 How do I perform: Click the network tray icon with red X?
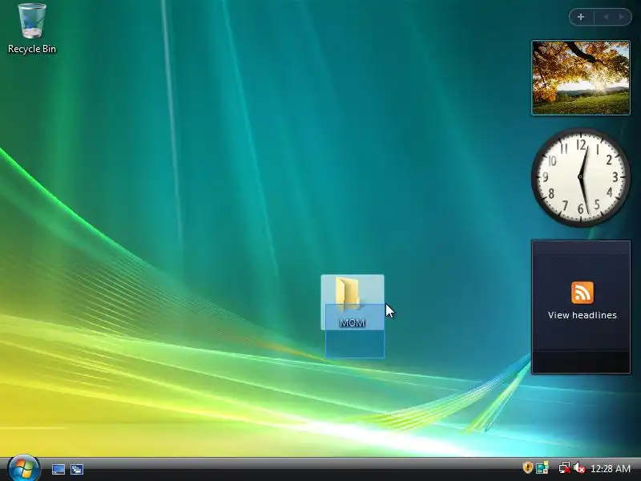tap(565, 467)
